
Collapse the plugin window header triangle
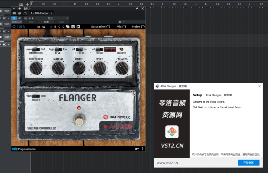point(14,8)
